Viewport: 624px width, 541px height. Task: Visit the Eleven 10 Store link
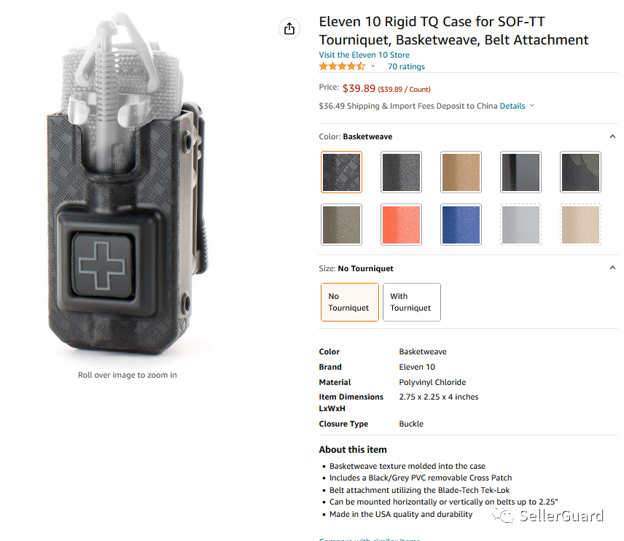click(x=364, y=55)
